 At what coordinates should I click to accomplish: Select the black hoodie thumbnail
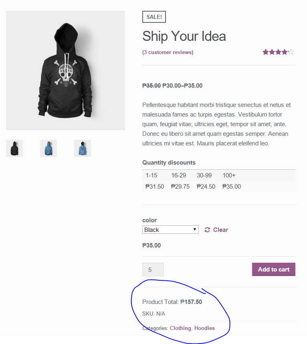(14, 149)
